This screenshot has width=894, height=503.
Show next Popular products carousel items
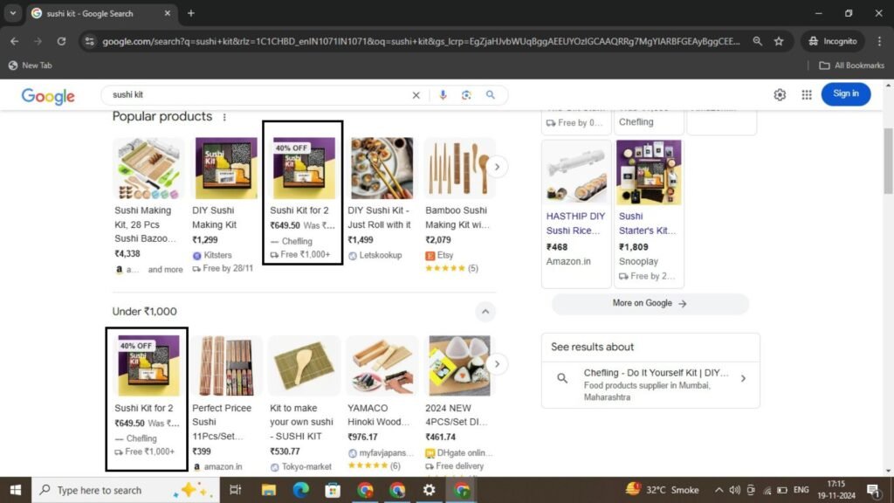(497, 167)
